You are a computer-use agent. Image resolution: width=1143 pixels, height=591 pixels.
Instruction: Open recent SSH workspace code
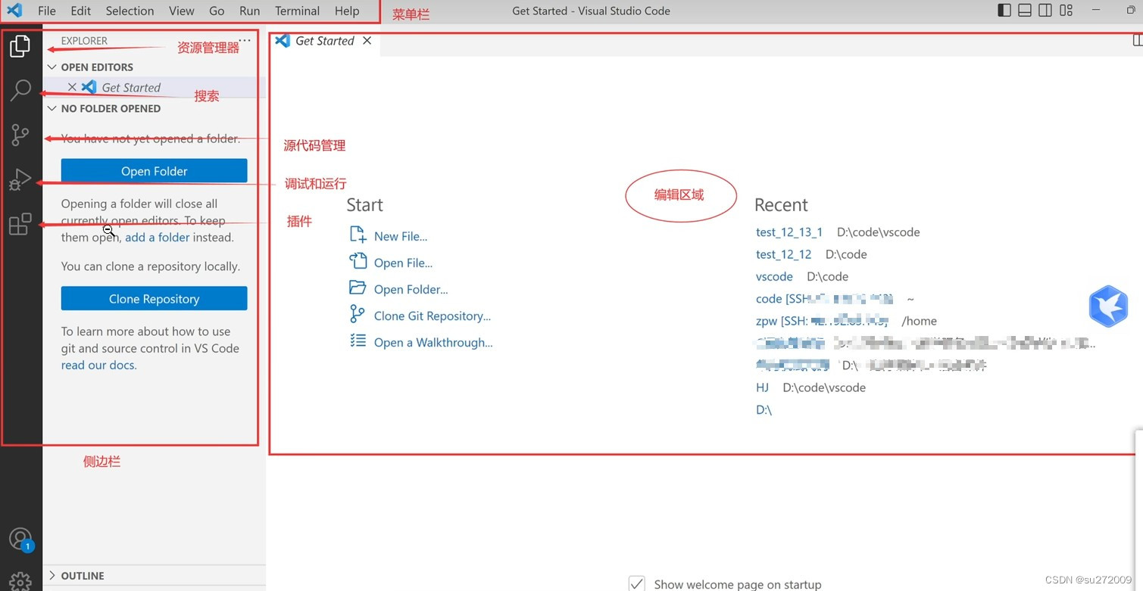(x=824, y=299)
